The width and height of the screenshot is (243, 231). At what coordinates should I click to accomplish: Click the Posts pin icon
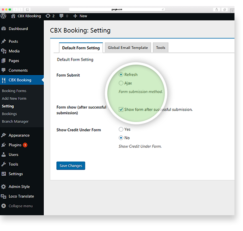tap(4, 42)
